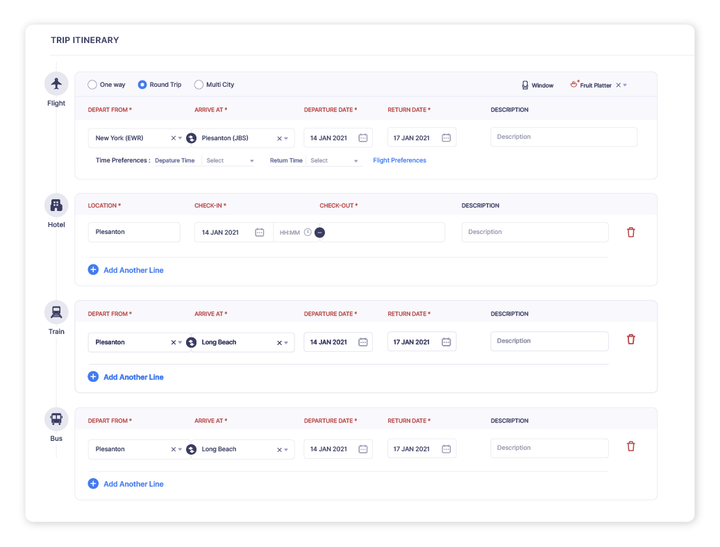This screenshot has height=547, width=720.
Task: Click the Fruit Platter meal icon
Action: (x=574, y=83)
